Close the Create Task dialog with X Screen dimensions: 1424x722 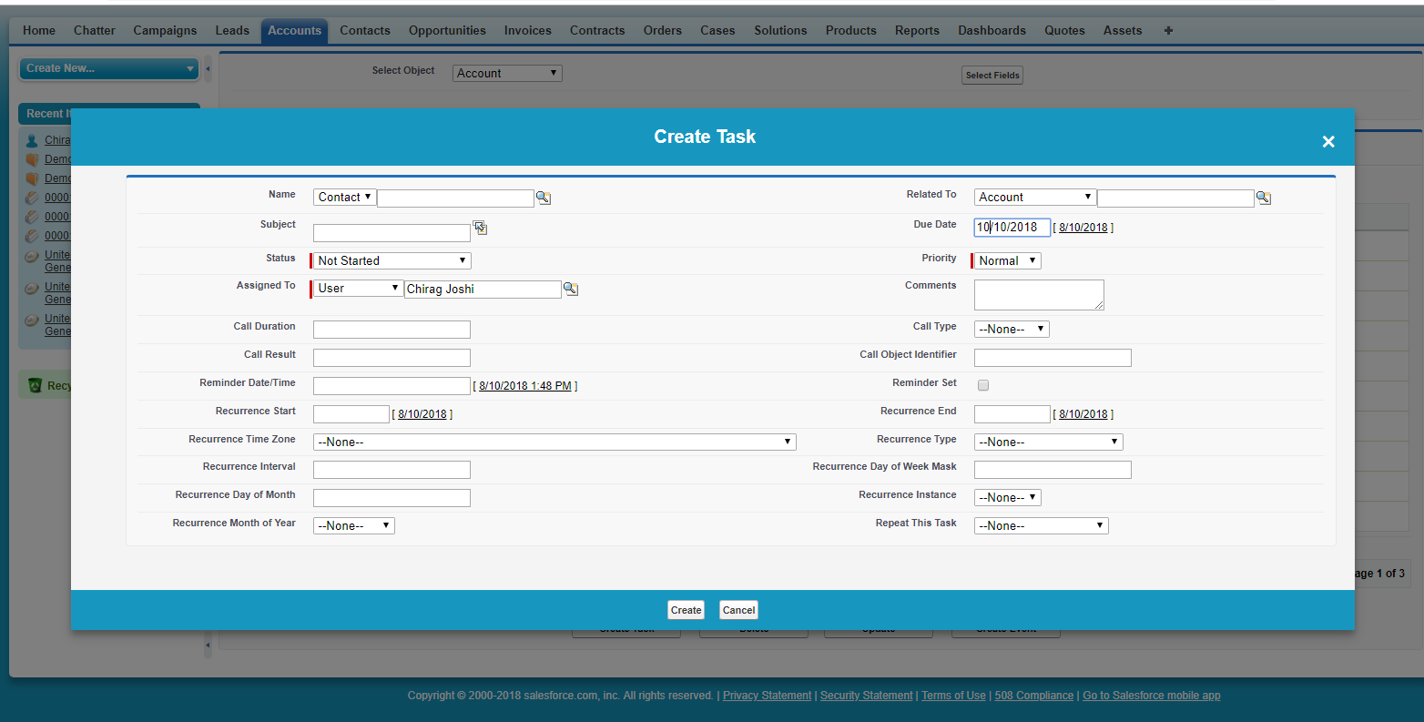1327,141
